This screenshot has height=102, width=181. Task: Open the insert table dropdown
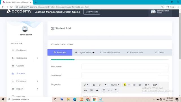(x=155, y=85)
